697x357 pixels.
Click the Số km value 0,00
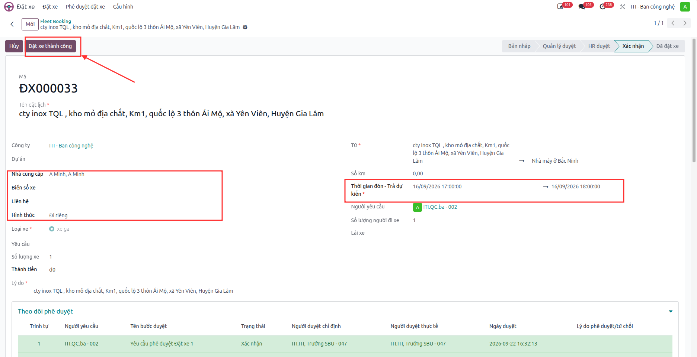click(418, 173)
